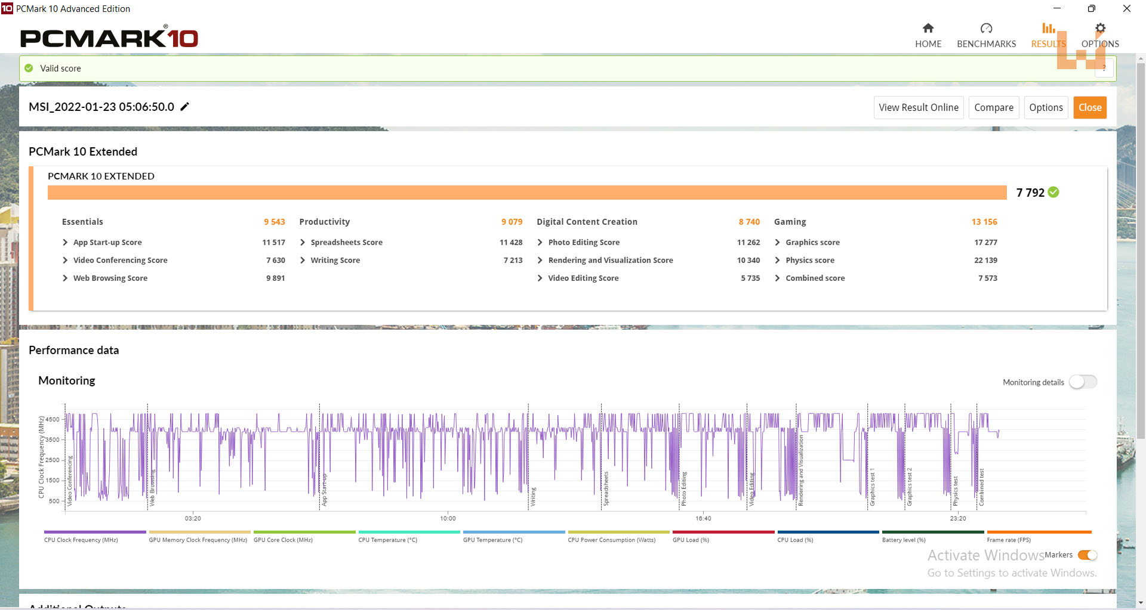The height and width of the screenshot is (610, 1146).
Task: Open the Results bar chart icon
Action: coord(1048,28)
